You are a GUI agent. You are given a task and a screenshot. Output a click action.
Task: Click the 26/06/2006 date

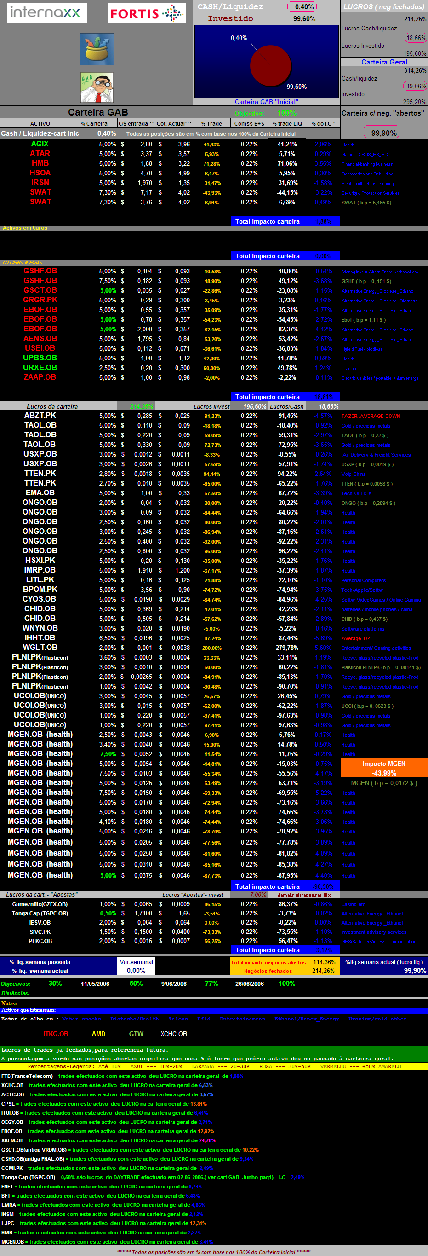tap(249, 984)
